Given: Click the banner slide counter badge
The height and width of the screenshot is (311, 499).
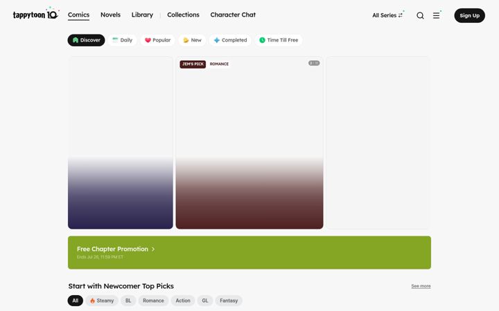Looking at the screenshot, I should (x=314, y=63).
